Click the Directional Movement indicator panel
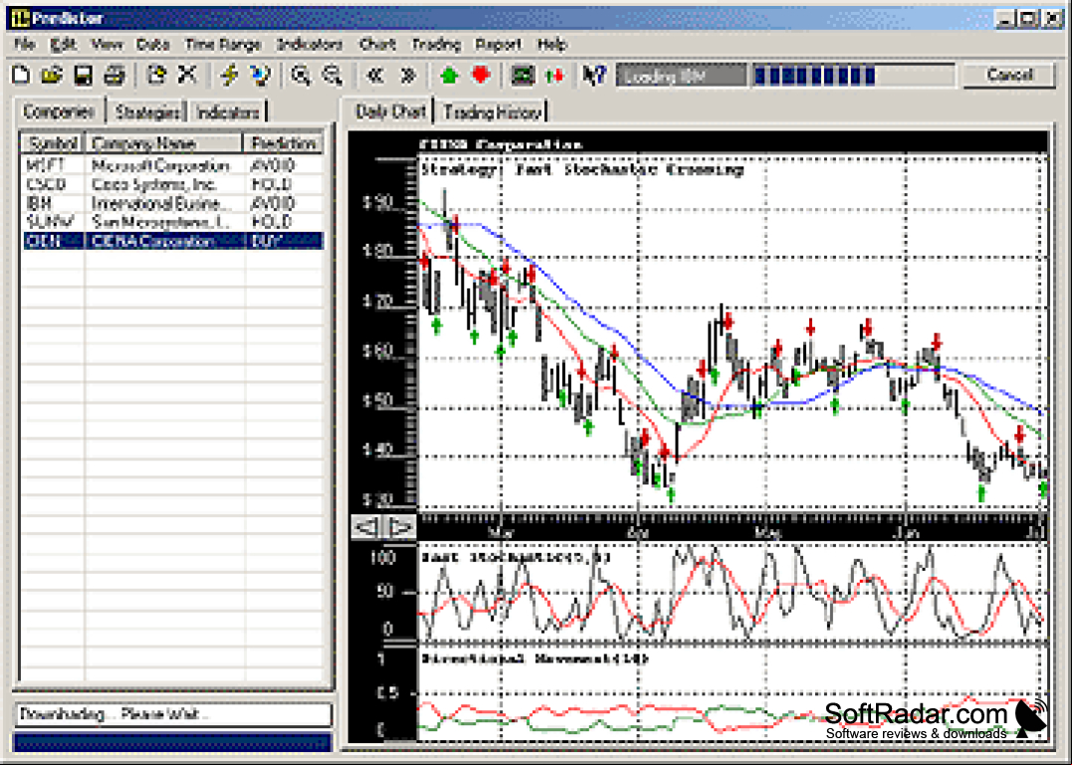The width and height of the screenshot is (1072, 765). [732, 694]
